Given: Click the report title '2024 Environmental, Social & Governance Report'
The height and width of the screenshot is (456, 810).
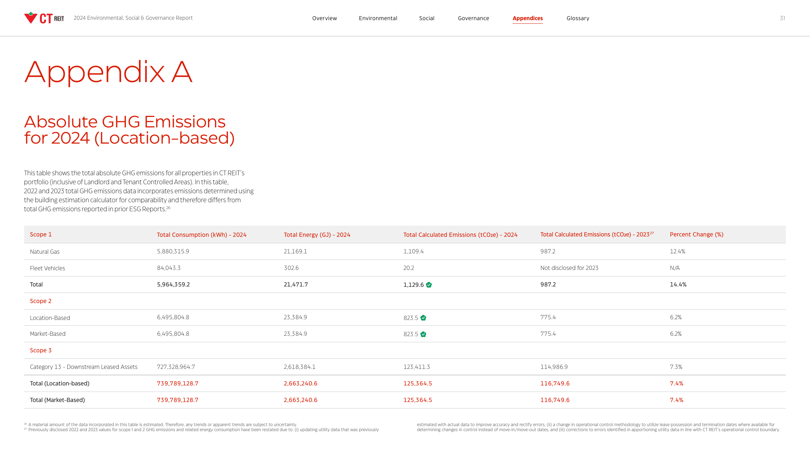Looking at the screenshot, I should tap(133, 18).
